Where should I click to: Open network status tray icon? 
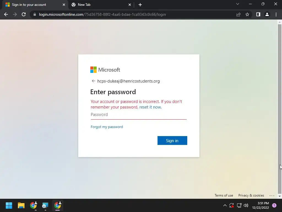pos(239,205)
